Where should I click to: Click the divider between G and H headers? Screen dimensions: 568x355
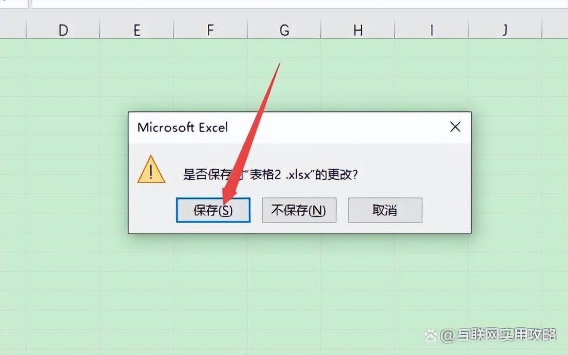[x=321, y=30]
